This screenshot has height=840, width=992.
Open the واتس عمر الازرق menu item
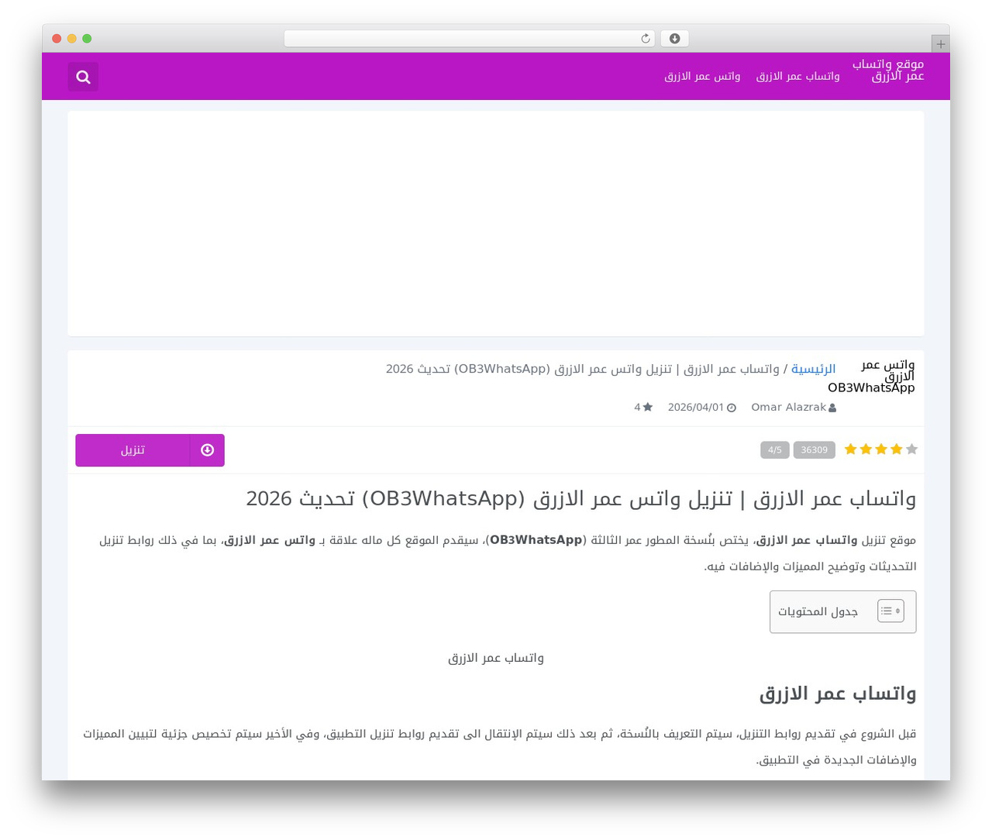click(x=702, y=76)
